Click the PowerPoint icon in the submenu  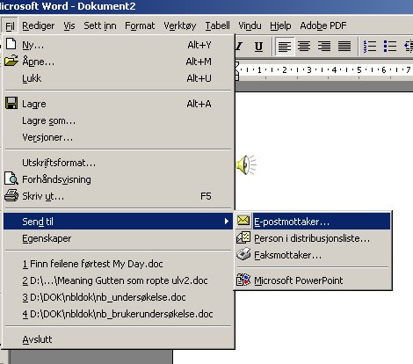point(243,280)
